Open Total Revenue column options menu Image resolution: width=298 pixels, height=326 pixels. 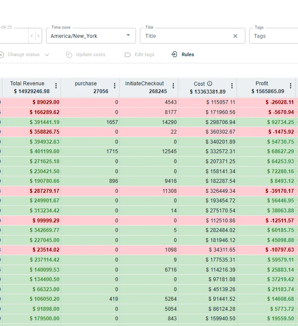point(56,86)
